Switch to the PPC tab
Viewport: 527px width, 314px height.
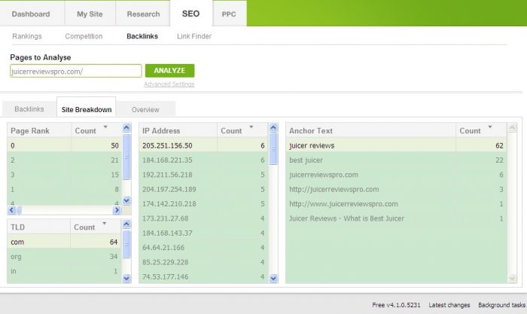pos(229,14)
